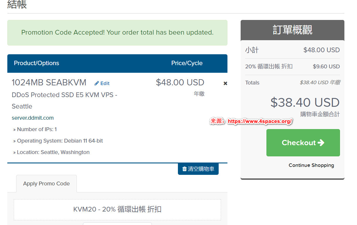Click the 訂單概觀 order summary heading
Screen dimensions: 357x225
point(292,30)
